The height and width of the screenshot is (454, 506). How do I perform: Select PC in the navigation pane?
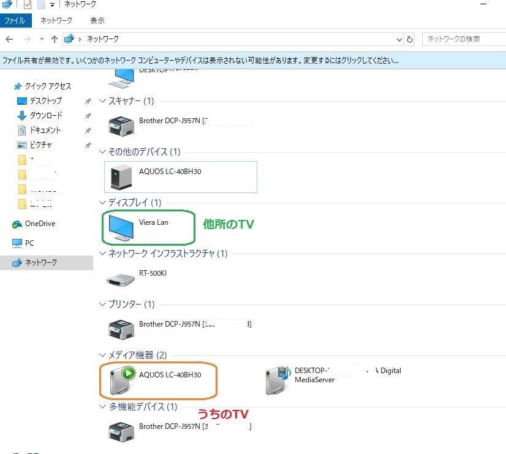coord(23,243)
